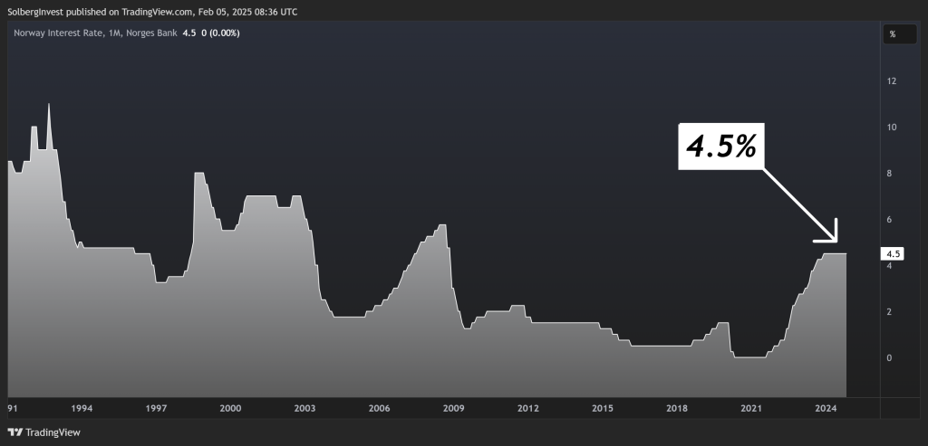Click the 2009 label on time axis

[x=453, y=409]
